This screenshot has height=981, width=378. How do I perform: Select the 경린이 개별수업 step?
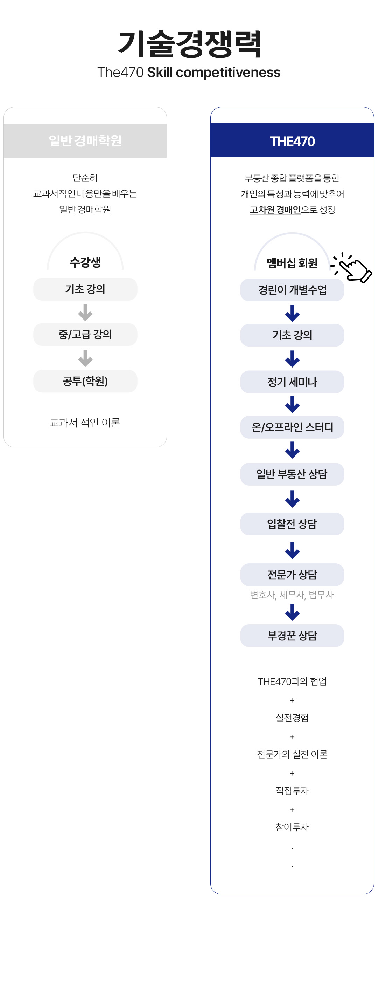(x=292, y=290)
